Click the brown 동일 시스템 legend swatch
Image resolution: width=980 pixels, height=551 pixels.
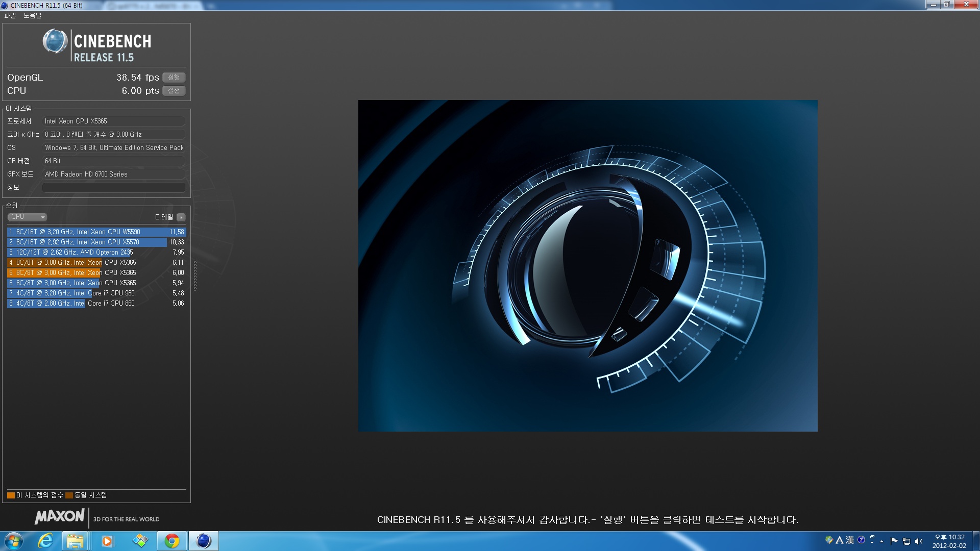[x=69, y=495]
